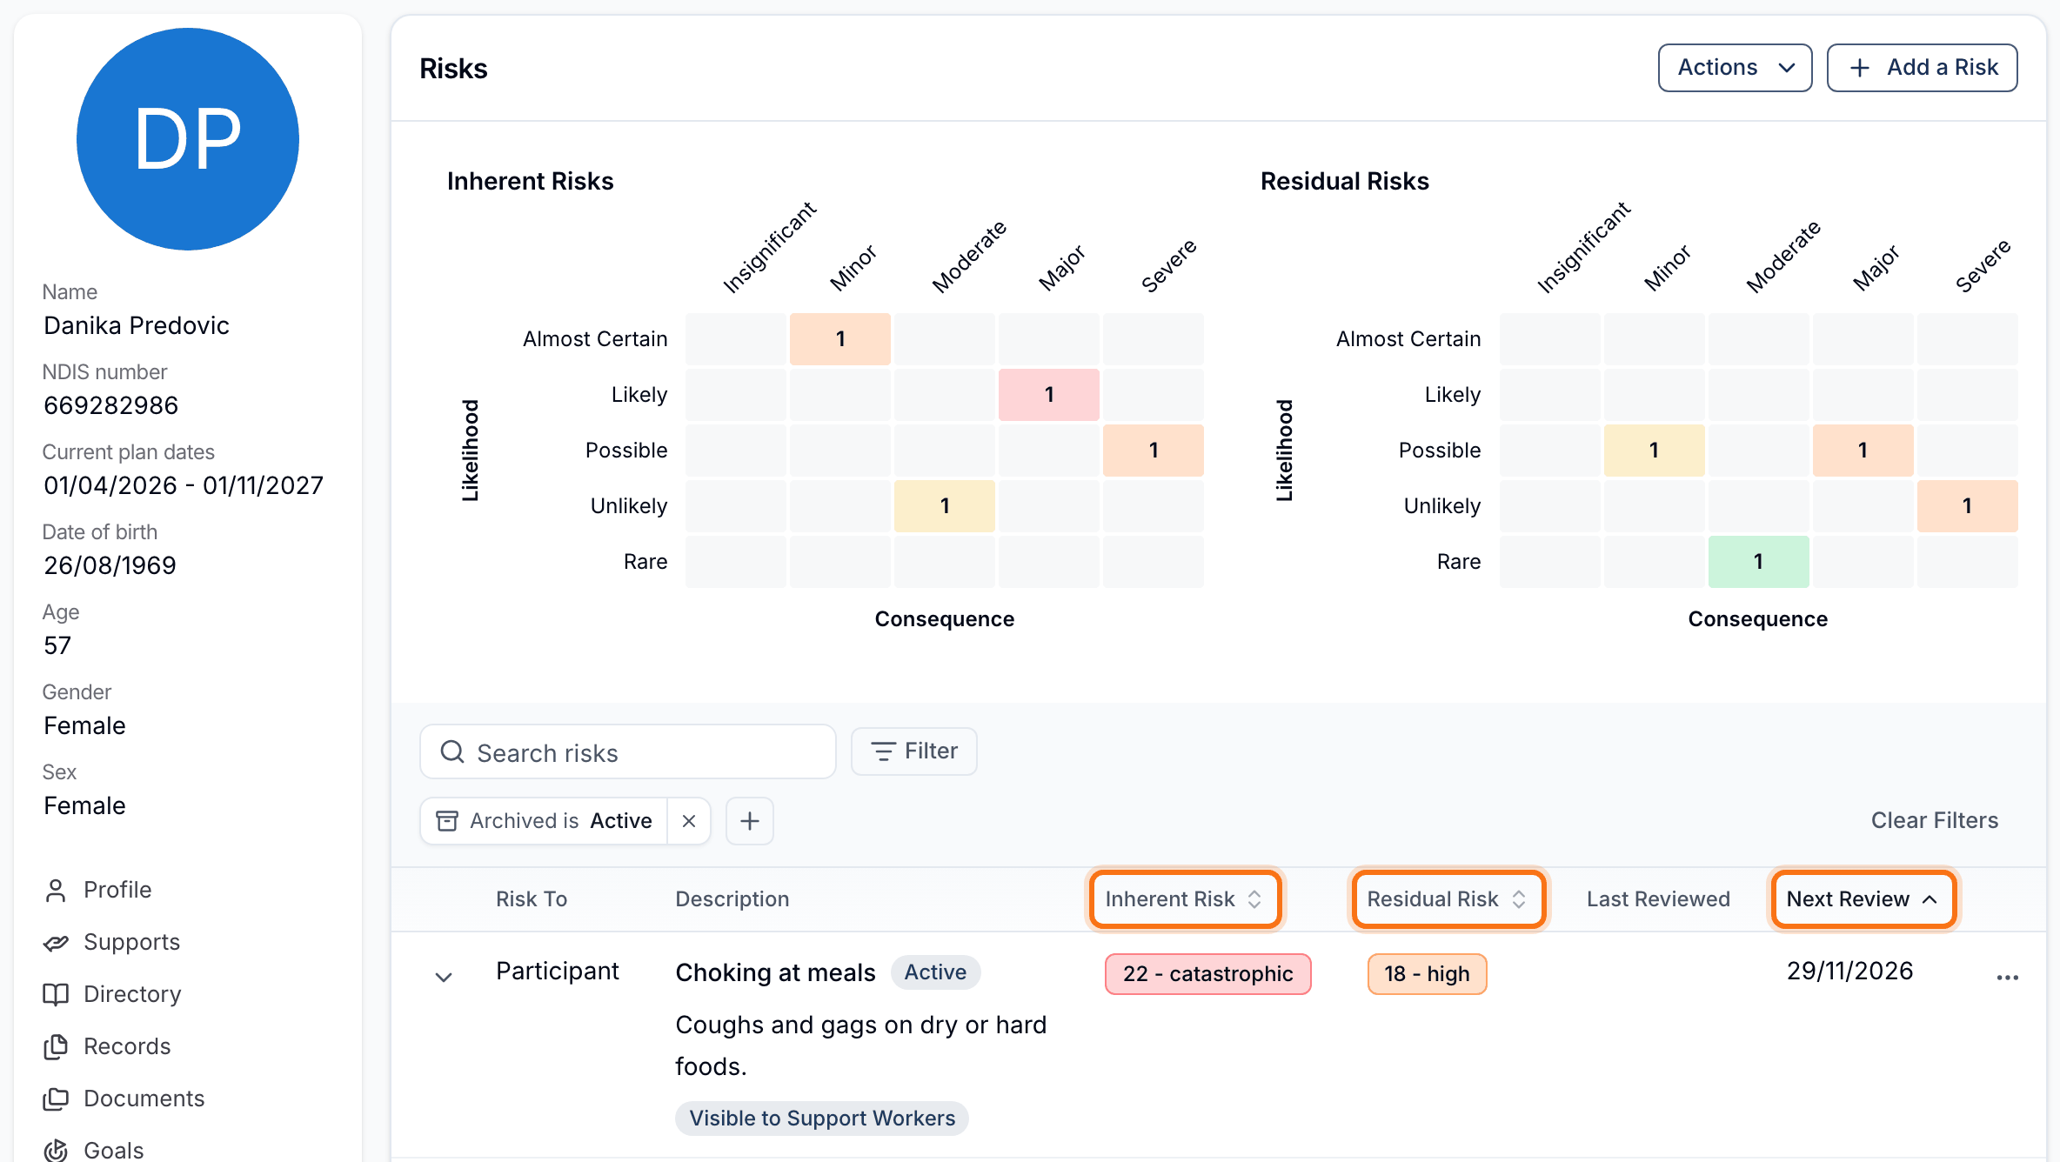The image size is (2060, 1162).
Task: Click the Add a Risk button
Action: click(1923, 68)
